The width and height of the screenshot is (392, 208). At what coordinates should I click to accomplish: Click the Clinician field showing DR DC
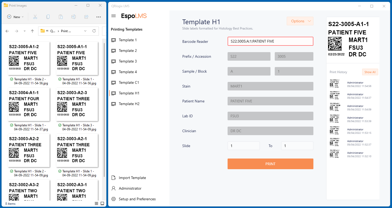tap(270, 131)
